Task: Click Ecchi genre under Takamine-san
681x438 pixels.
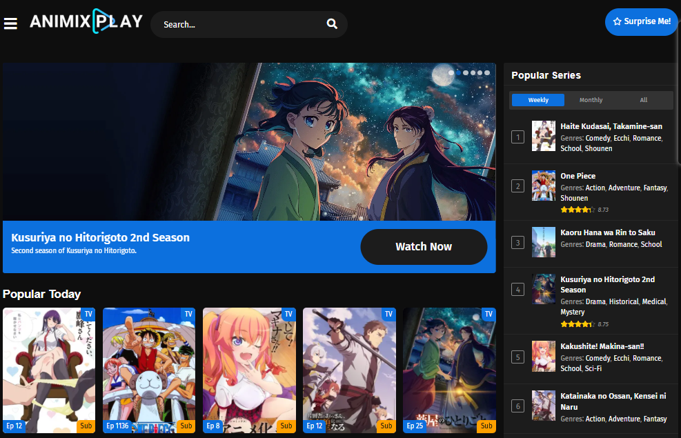Action: click(x=621, y=138)
